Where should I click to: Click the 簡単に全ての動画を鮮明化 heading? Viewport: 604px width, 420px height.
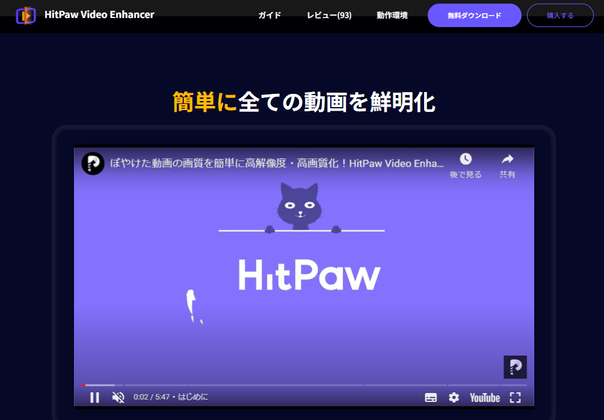pos(304,102)
